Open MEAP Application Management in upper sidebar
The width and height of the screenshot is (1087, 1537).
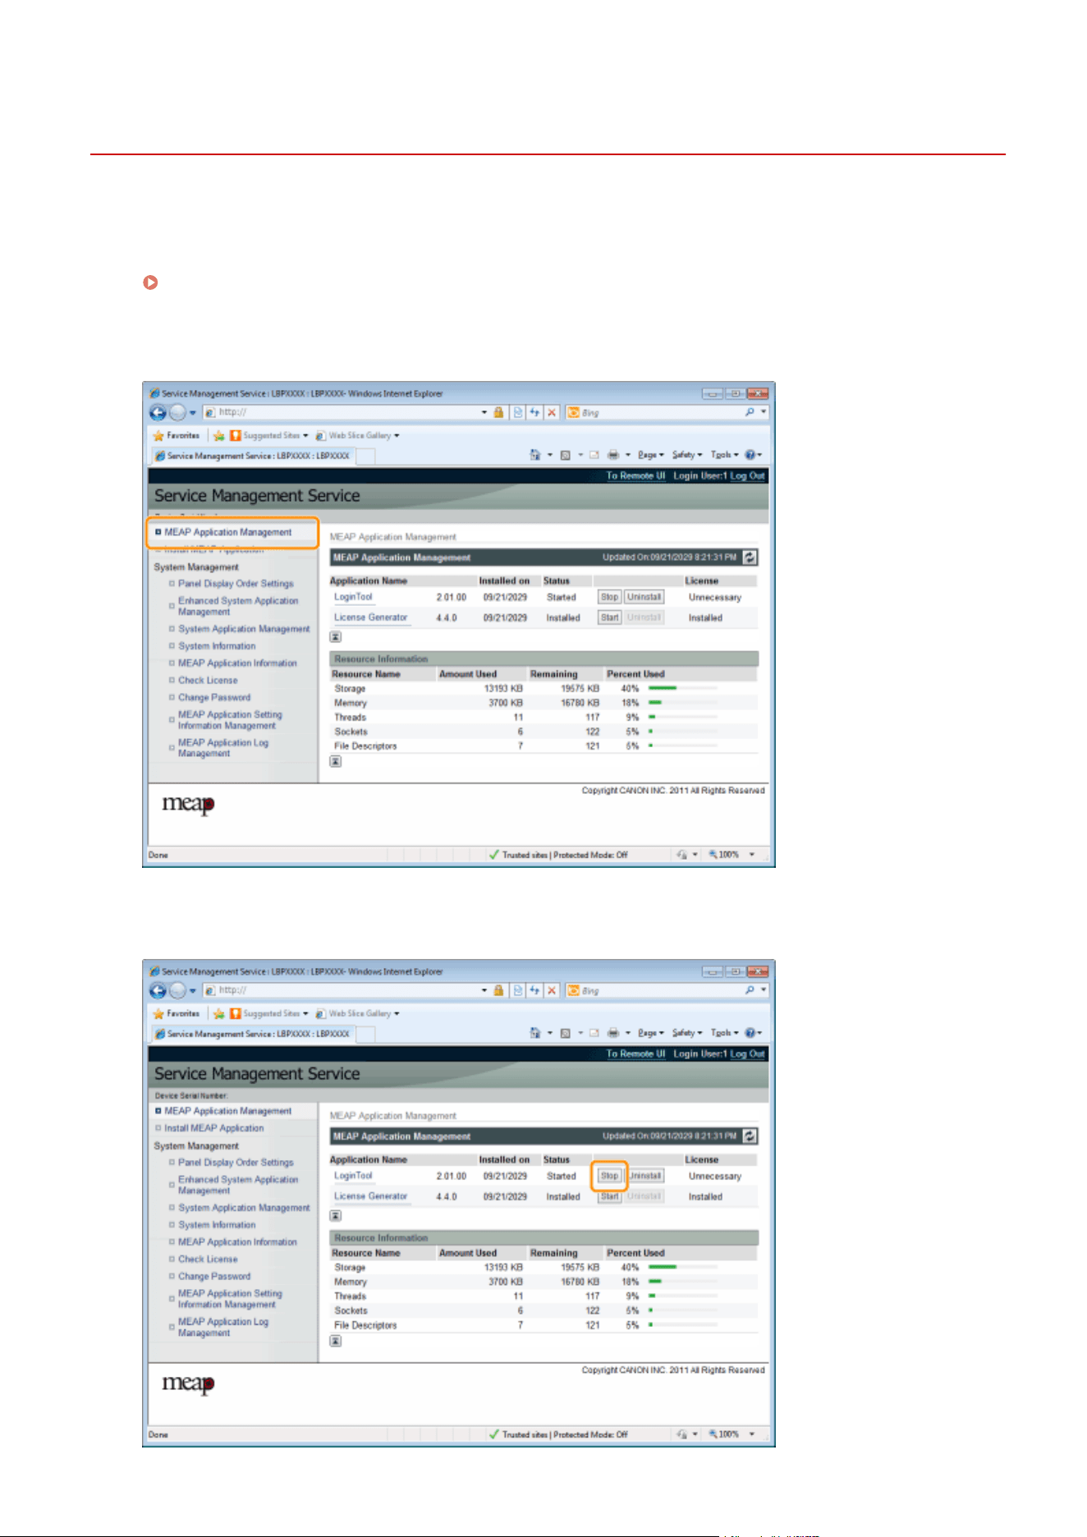coord(227,533)
